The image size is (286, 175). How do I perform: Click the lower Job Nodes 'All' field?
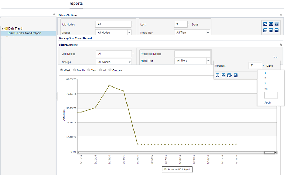click(x=114, y=54)
